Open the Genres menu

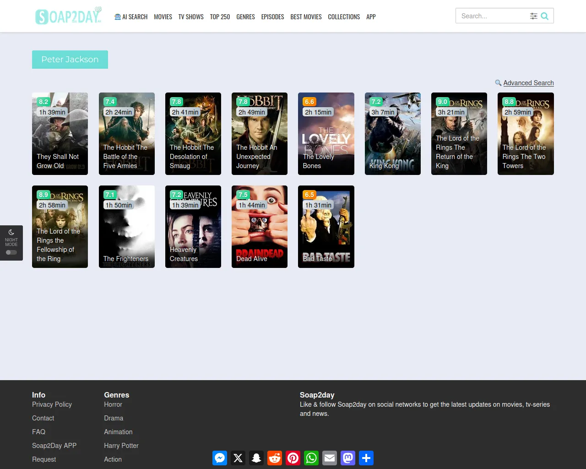pos(245,16)
